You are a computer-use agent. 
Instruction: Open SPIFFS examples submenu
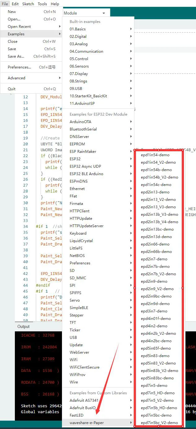coord(98,293)
